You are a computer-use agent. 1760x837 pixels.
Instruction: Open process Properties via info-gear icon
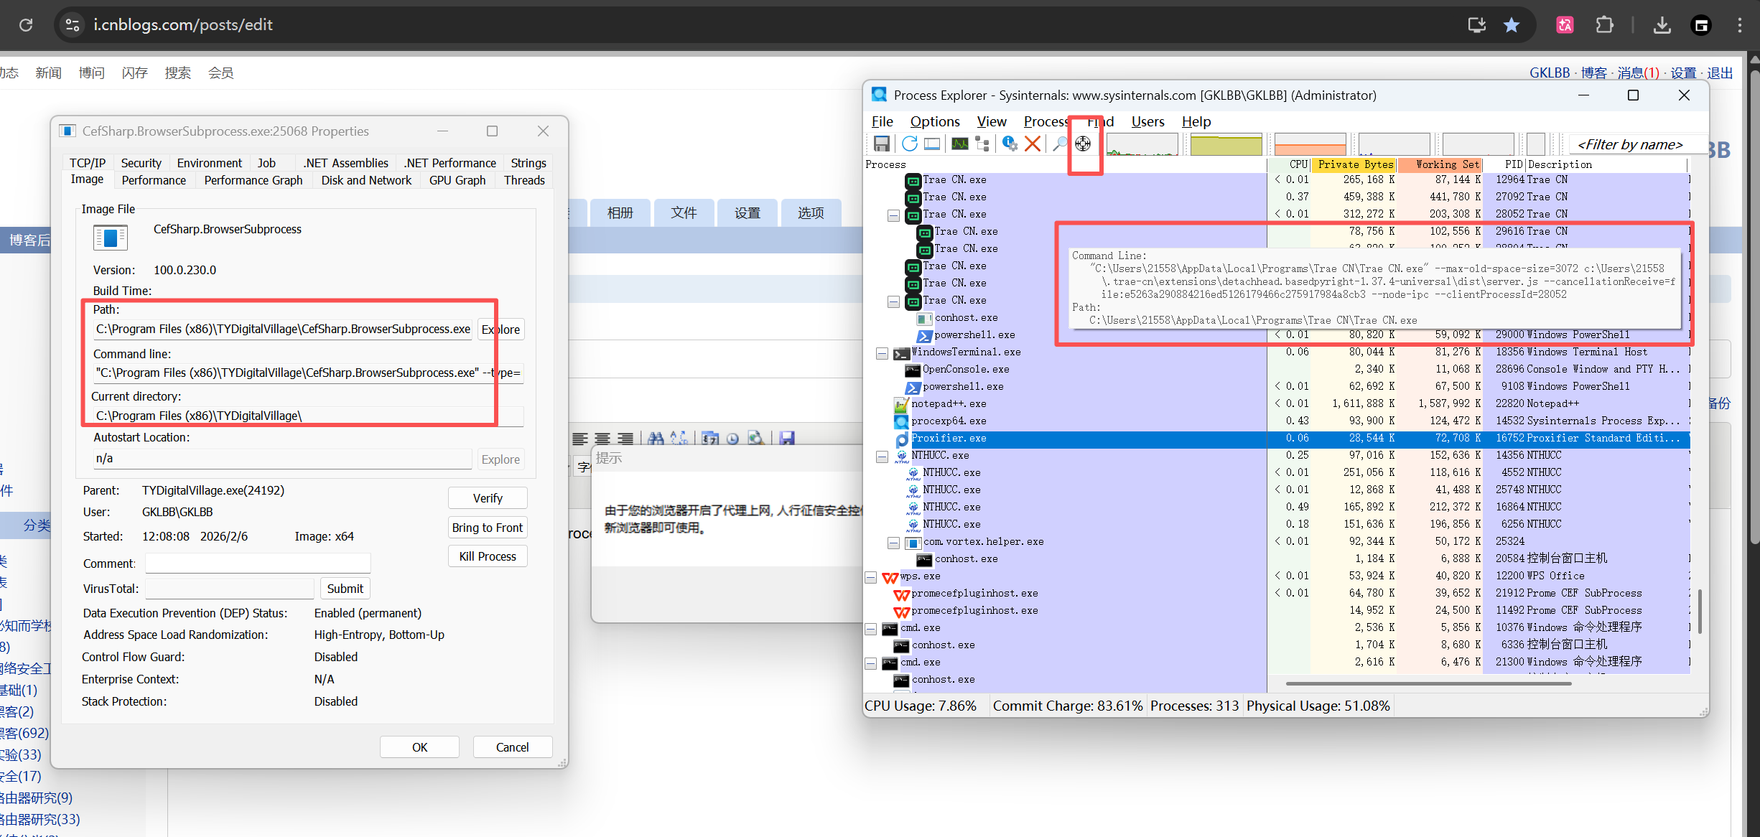(1010, 144)
